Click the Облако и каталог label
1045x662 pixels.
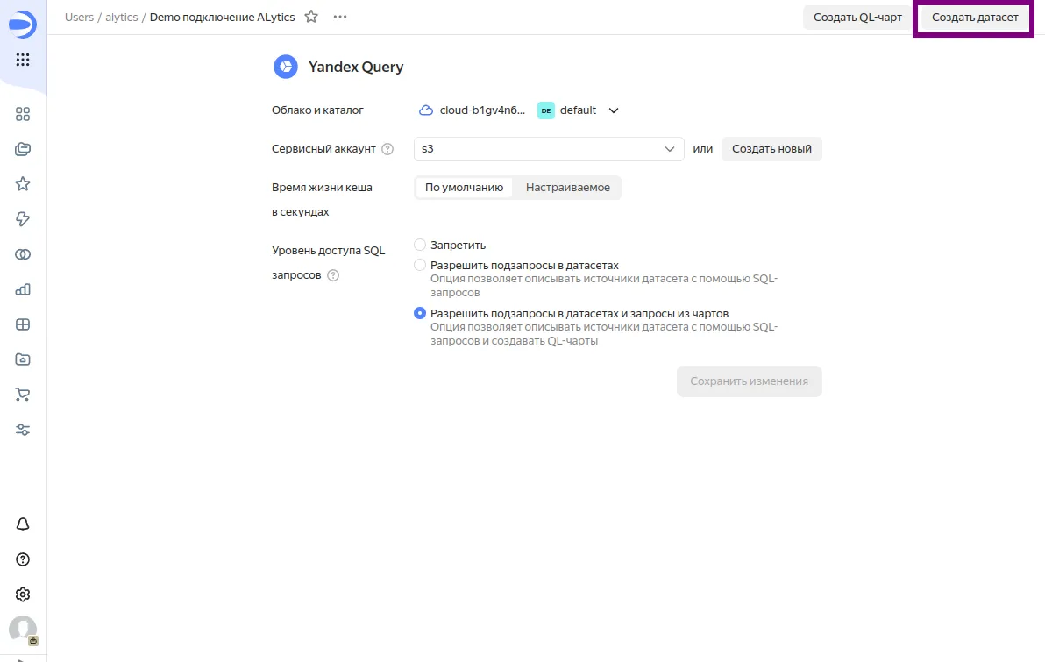tap(318, 110)
